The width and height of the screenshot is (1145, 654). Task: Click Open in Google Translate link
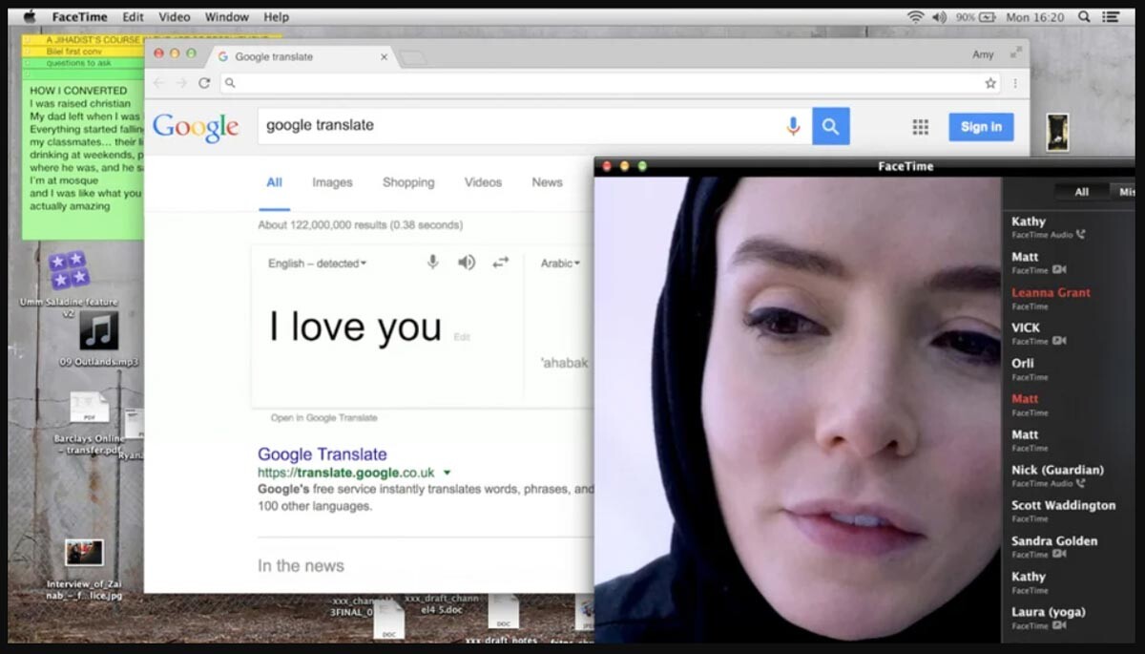(323, 418)
